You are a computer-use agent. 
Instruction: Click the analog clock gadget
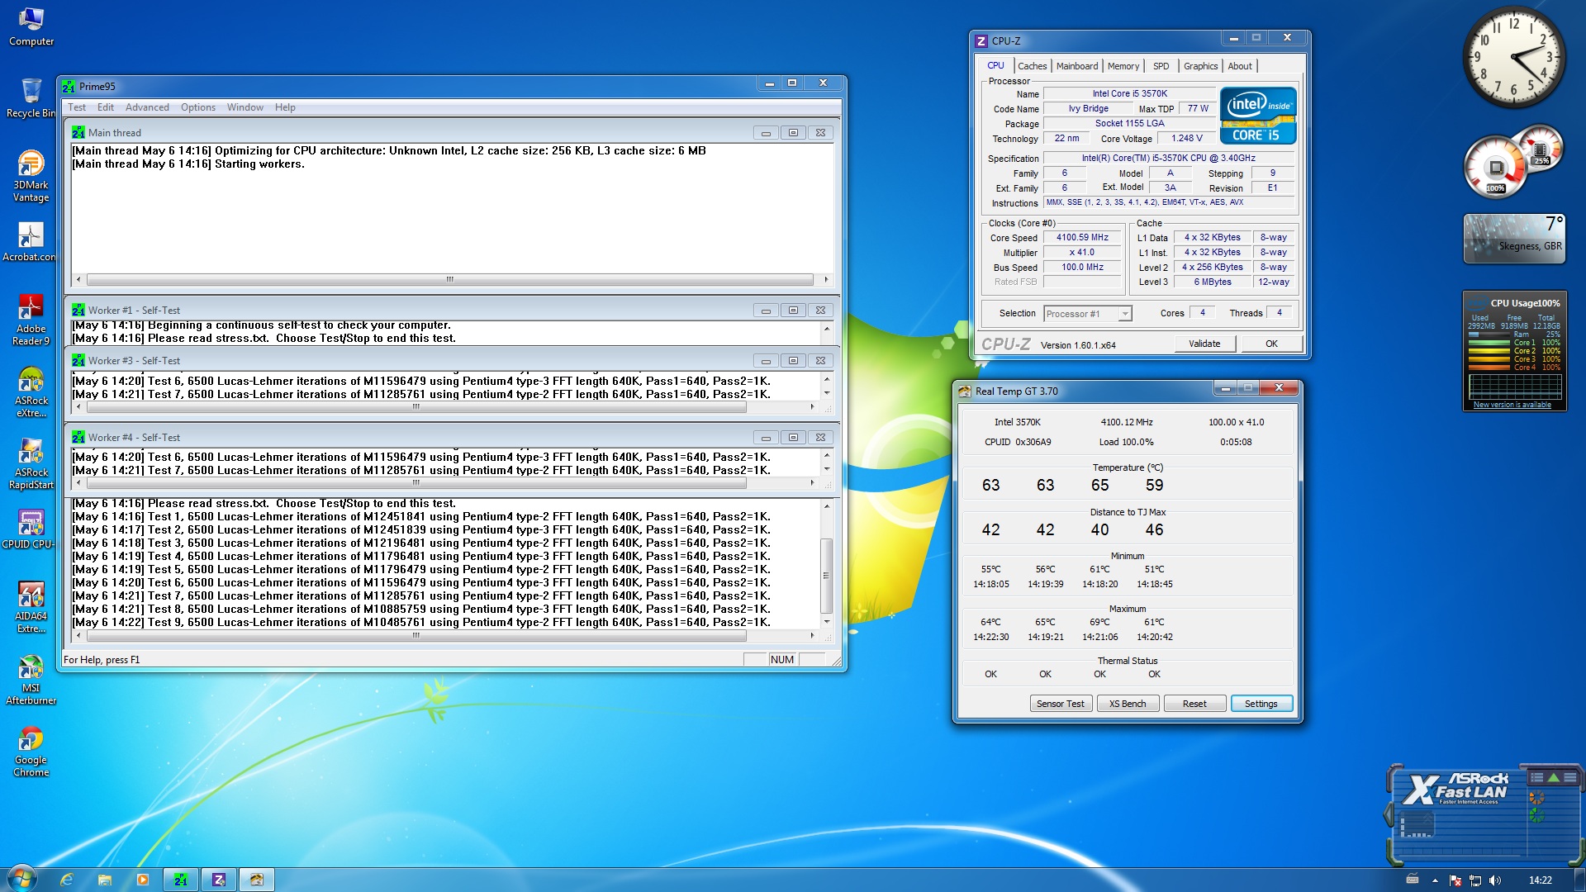pyautogui.click(x=1513, y=58)
